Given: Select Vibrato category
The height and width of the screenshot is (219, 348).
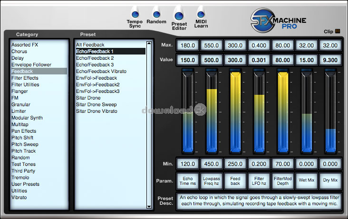Looking at the screenshot, I should (x=19, y=197).
